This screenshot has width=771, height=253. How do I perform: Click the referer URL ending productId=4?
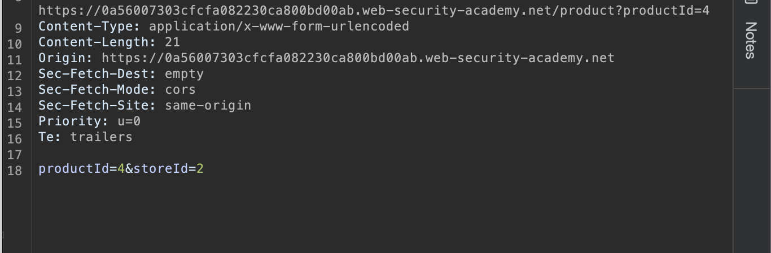[374, 10]
